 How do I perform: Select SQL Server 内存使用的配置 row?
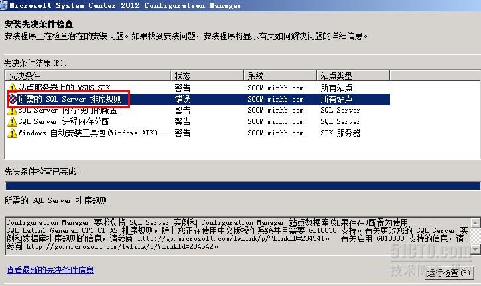[x=198, y=110]
